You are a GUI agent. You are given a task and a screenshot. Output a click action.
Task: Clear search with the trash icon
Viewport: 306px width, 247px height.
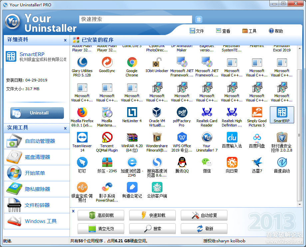(199, 19)
